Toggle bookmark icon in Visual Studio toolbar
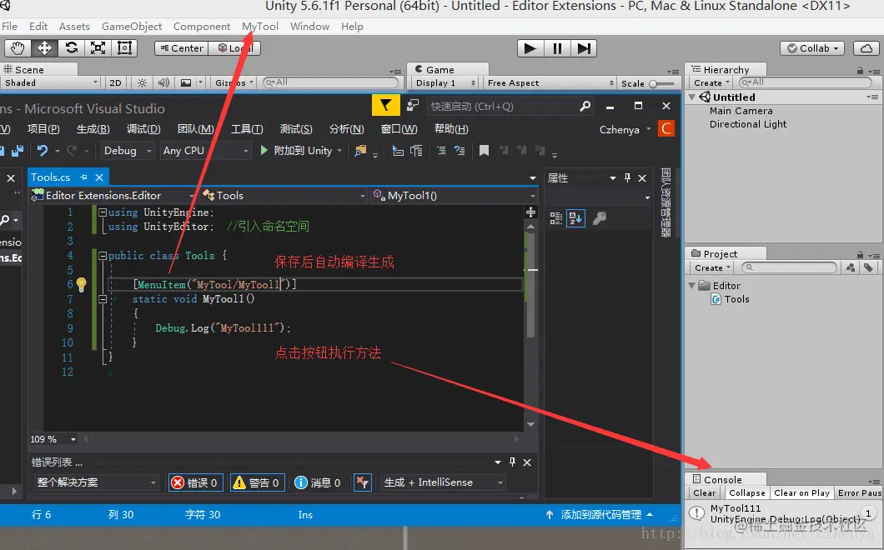The width and height of the screenshot is (884, 550). [484, 151]
